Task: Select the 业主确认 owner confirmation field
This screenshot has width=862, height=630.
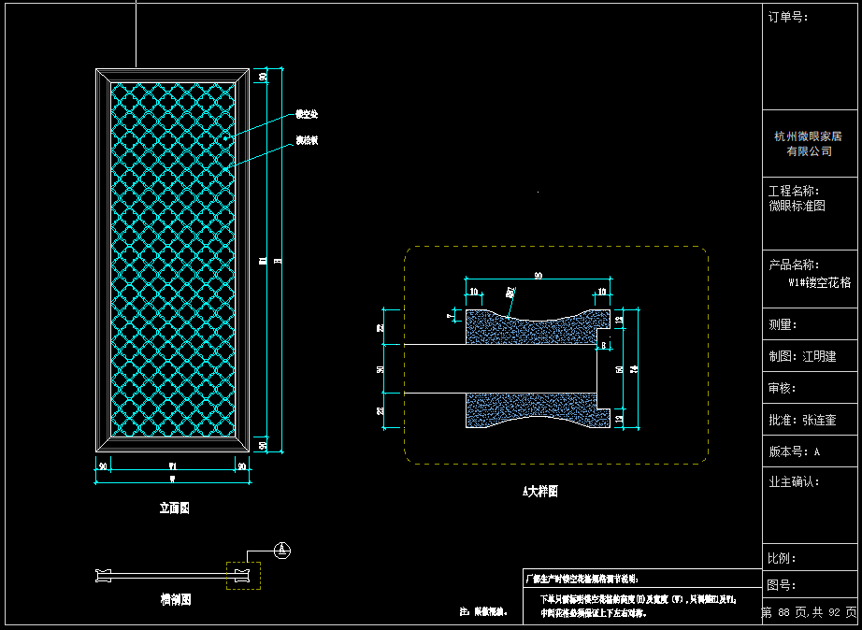Action: tap(794, 482)
